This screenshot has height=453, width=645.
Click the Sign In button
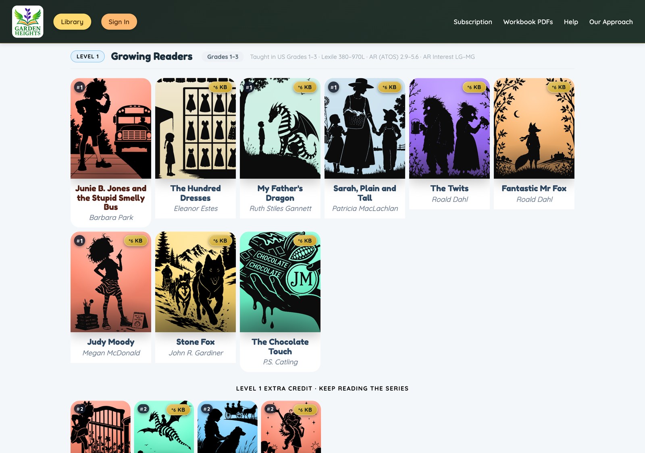(119, 22)
